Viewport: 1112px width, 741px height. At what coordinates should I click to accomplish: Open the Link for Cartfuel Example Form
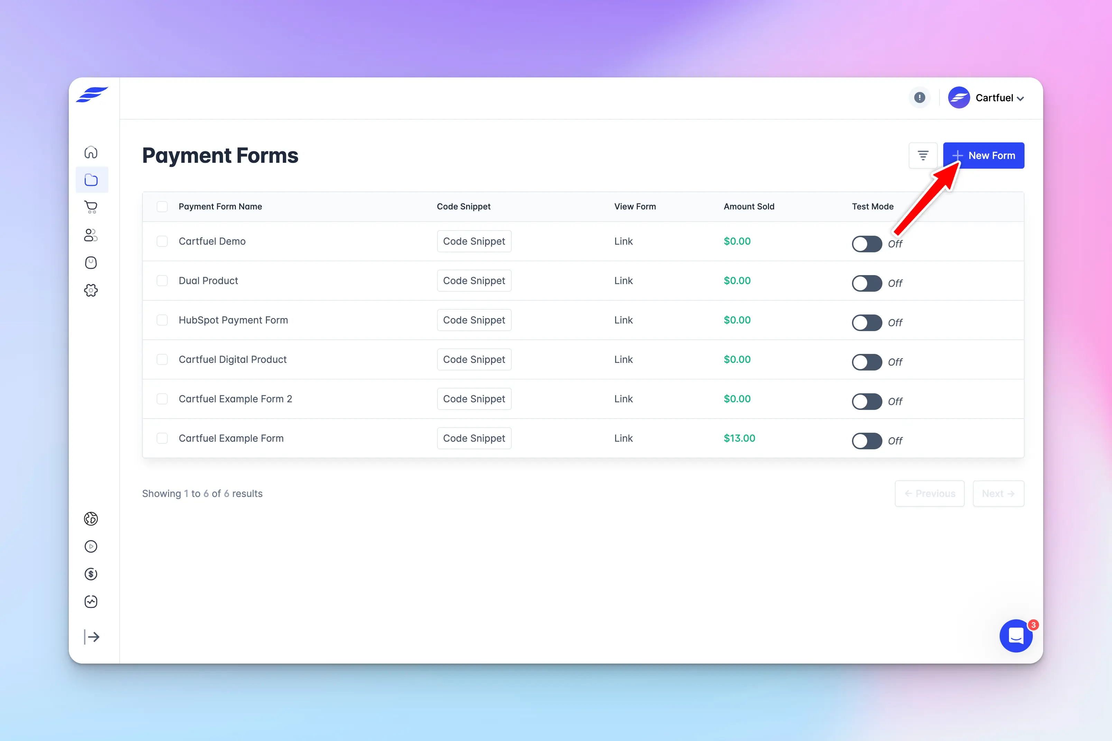coord(623,438)
